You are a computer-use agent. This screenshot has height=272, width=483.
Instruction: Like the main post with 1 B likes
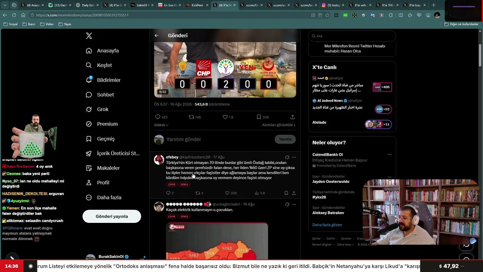[x=228, y=117]
